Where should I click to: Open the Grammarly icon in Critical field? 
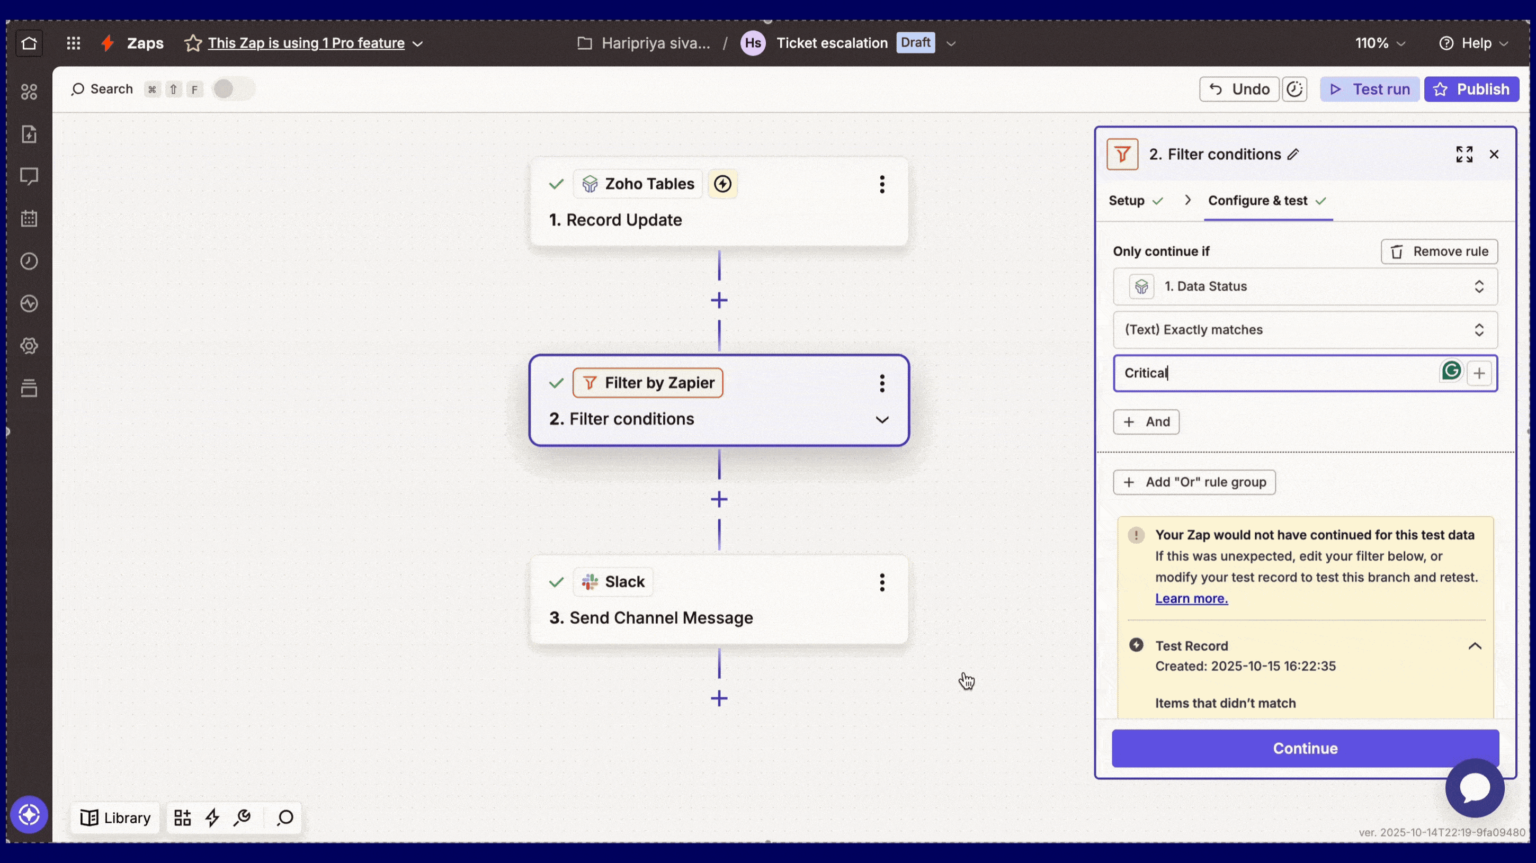pyautogui.click(x=1451, y=370)
